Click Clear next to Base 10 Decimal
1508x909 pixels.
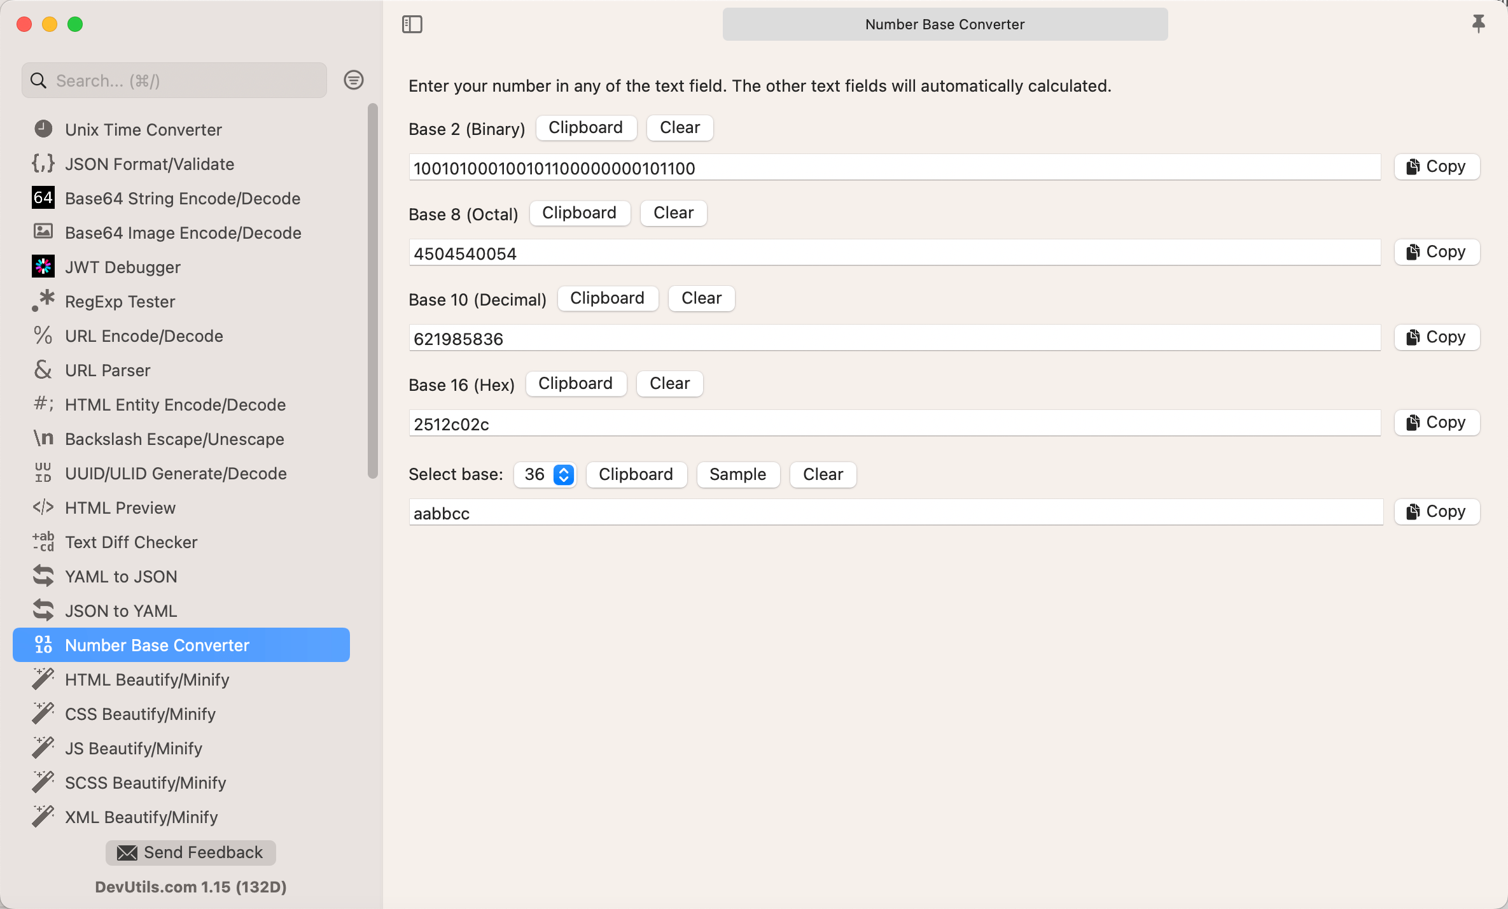(701, 298)
